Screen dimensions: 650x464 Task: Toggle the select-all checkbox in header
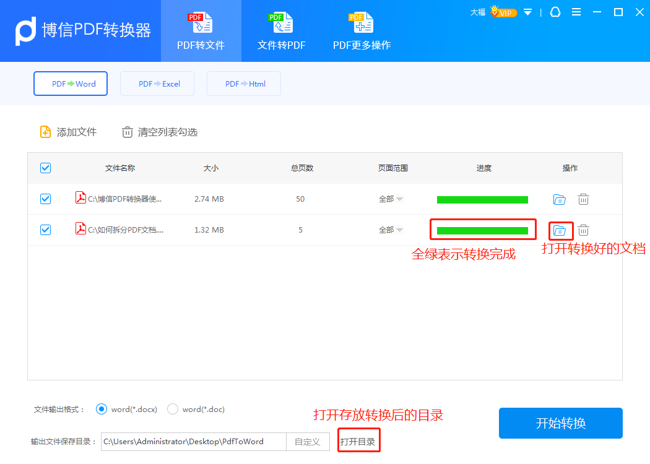coord(45,168)
